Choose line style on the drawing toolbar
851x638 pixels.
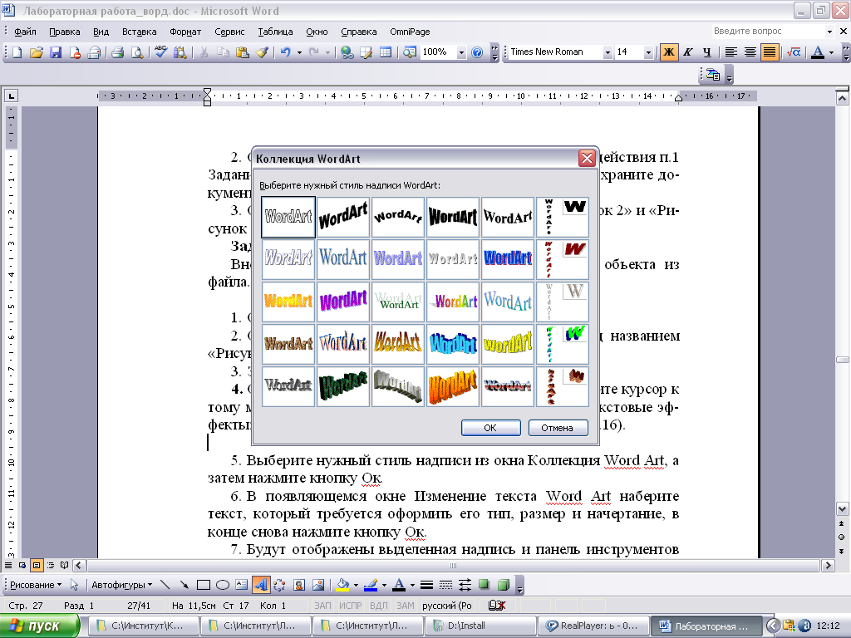coord(426,585)
